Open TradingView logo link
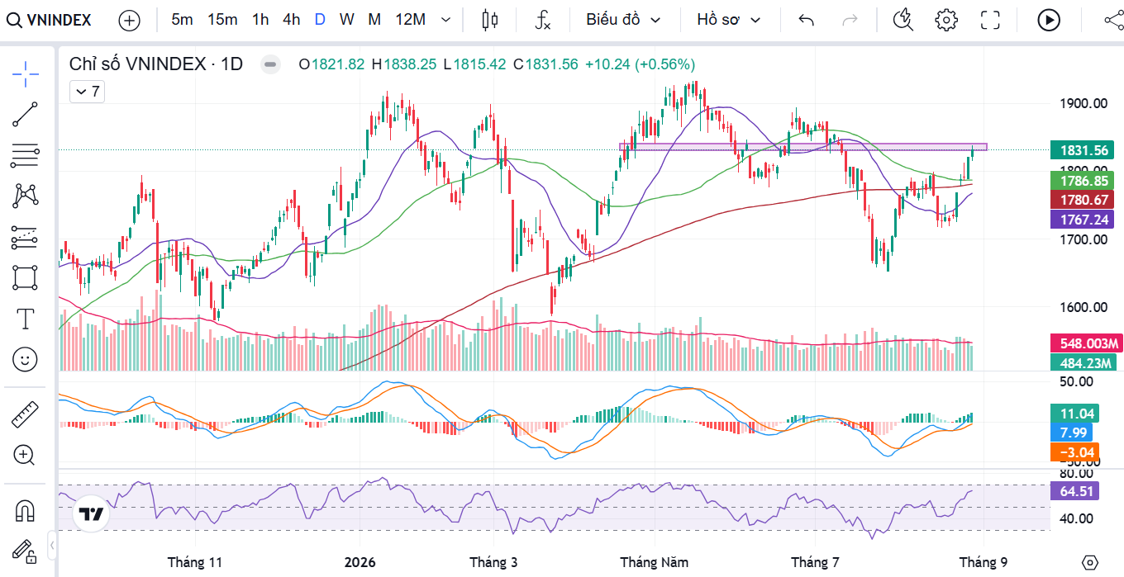The width and height of the screenshot is (1124, 577). pos(91,514)
